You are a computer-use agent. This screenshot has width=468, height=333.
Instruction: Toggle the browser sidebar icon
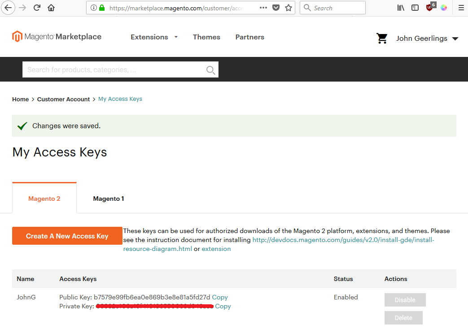415,8
